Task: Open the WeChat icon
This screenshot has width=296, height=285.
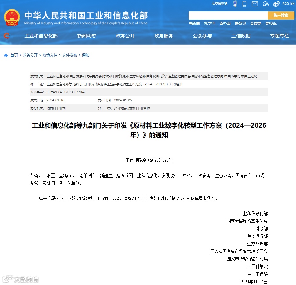Action: [x=265, y=4]
